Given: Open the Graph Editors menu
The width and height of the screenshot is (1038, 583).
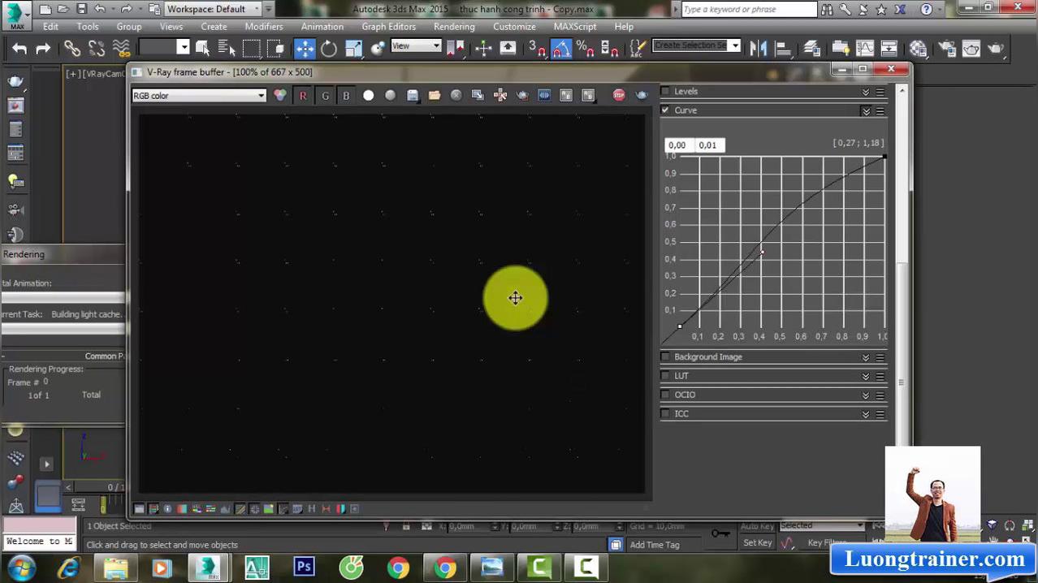Looking at the screenshot, I should pos(388,27).
